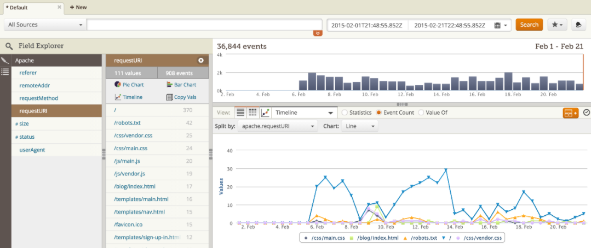Screen dimensions: 591x248
Task: Select the Apache source header
Action: tap(56, 60)
